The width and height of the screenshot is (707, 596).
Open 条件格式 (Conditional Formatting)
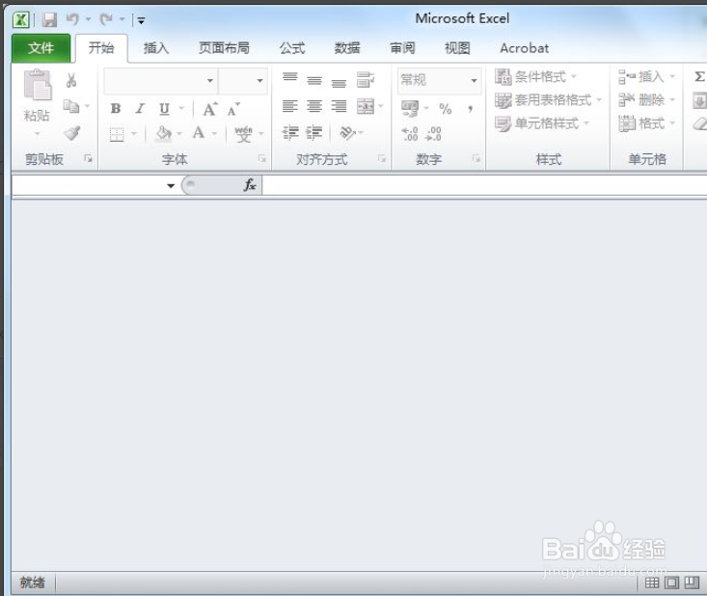click(535, 76)
